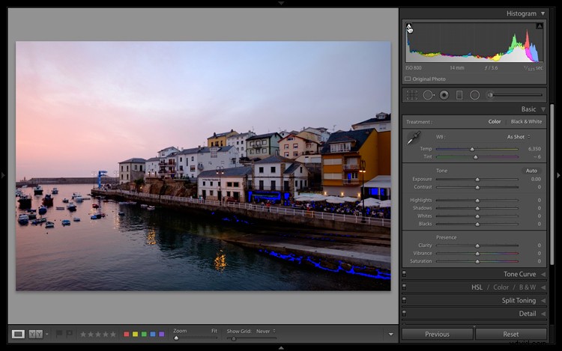Screen dimensions: 562x351
Task: Click the Temp value 6,350
Action: click(534, 149)
